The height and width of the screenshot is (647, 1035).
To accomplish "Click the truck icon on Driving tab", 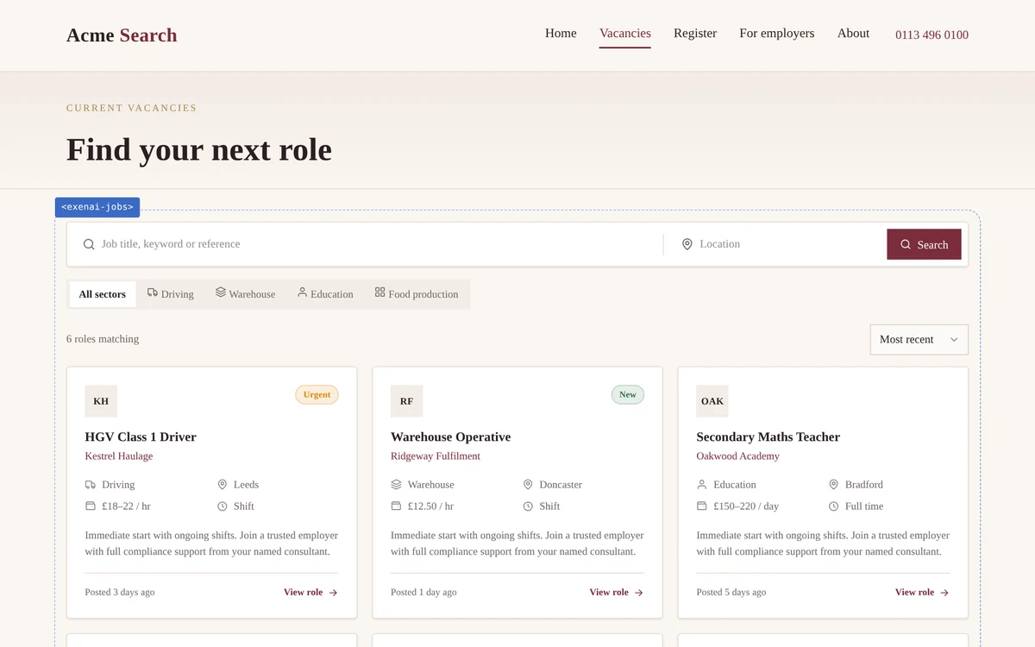I will coord(153,292).
